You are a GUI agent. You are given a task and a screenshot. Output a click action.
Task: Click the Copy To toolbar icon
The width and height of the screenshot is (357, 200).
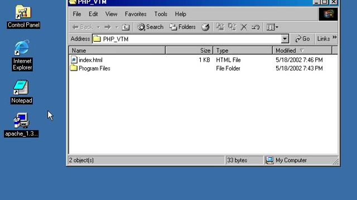[x=232, y=27]
